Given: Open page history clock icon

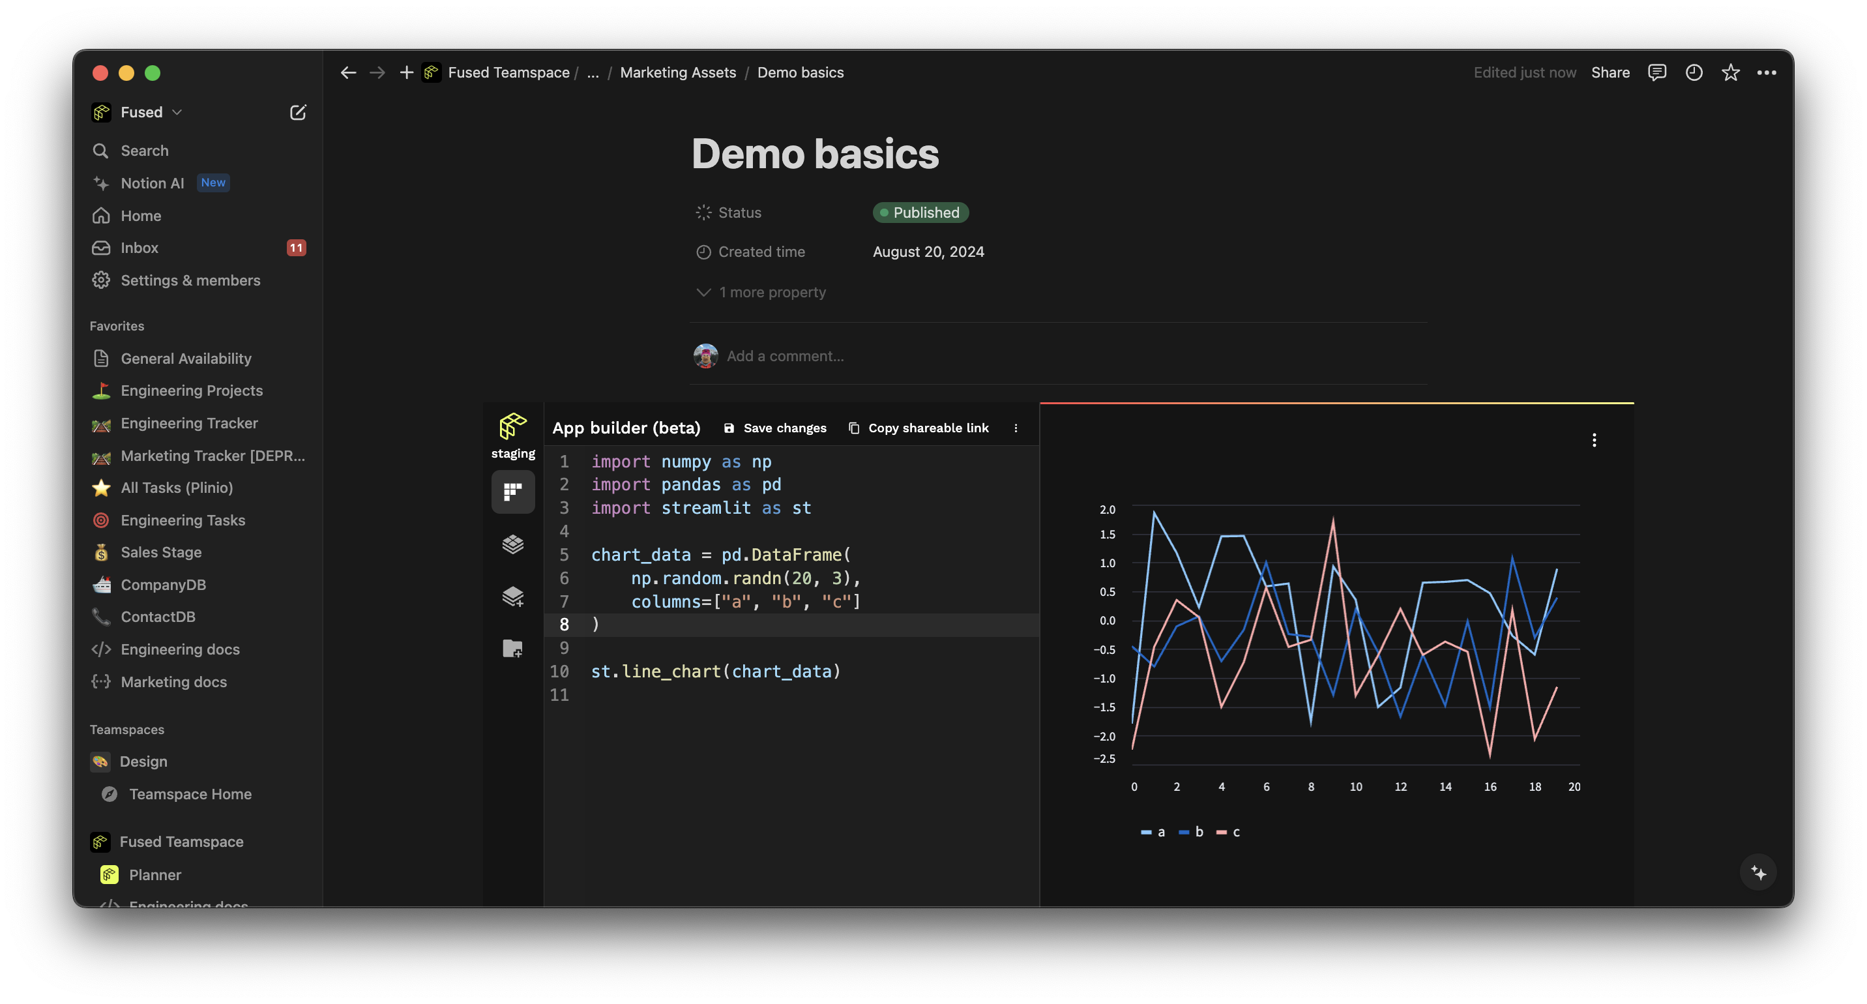Looking at the screenshot, I should pyautogui.click(x=1694, y=72).
